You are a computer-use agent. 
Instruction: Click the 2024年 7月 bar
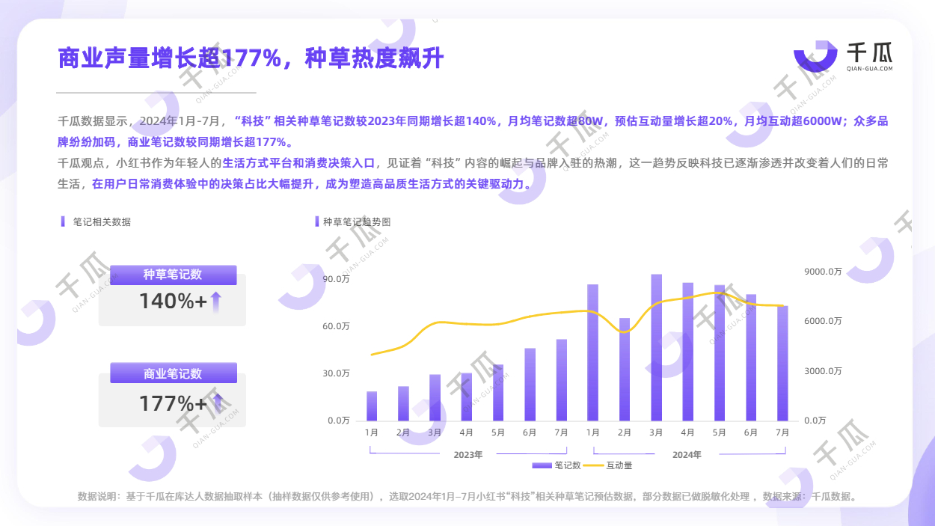pyautogui.click(x=782, y=363)
